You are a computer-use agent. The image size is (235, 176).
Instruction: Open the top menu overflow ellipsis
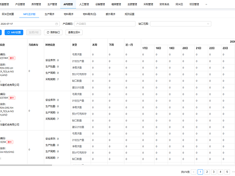point(206,5)
